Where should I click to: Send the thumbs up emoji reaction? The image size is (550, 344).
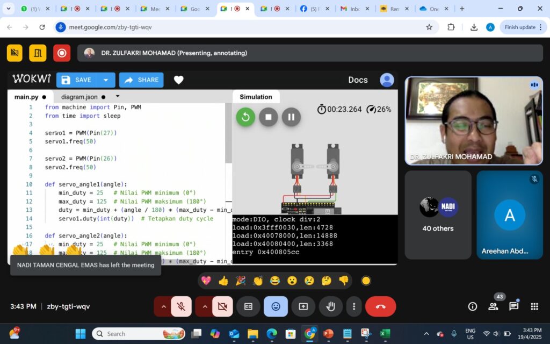point(223,281)
